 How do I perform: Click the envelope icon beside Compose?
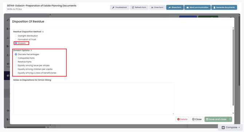click(223, 128)
